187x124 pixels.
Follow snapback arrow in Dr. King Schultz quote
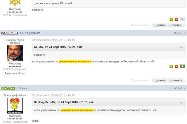click(181, 102)
